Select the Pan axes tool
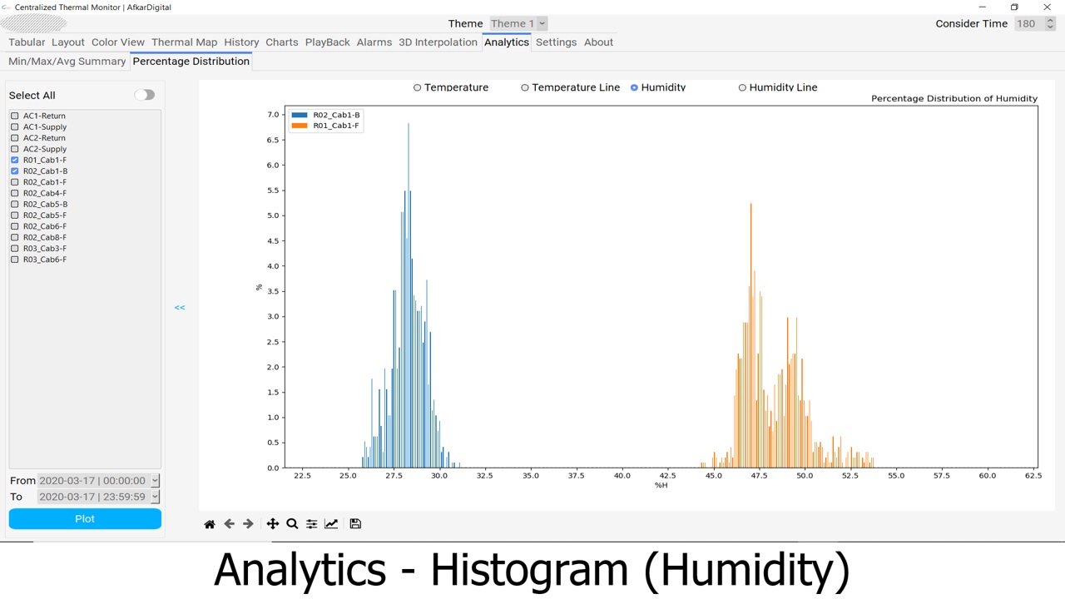This screenshot has height=599, width=1065. 272,524
